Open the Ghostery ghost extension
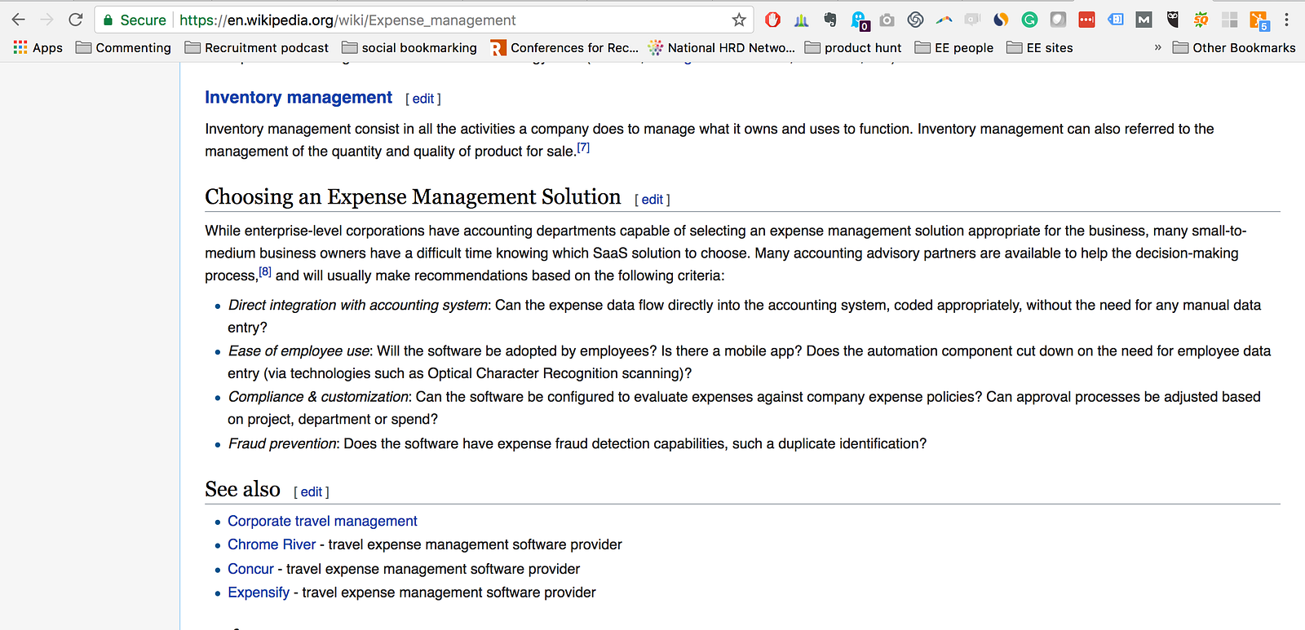1305x630 pixels. pos(860,20)
